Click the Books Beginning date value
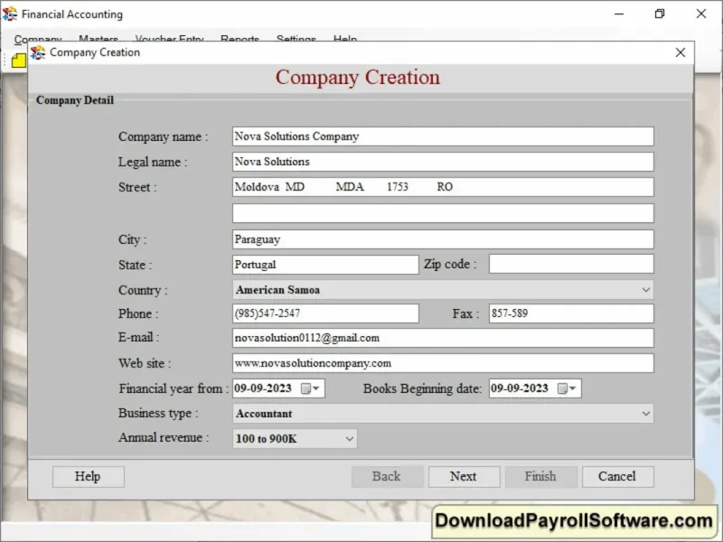Image resolution: width=723 pixels, height=542 pixels. [x=520, y=388]
